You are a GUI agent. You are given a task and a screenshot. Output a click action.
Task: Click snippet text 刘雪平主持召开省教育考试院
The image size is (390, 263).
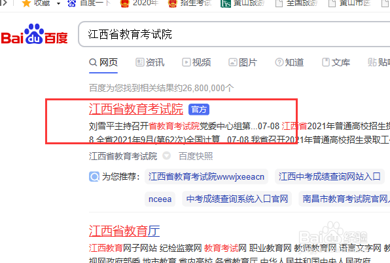click(144, 126)
